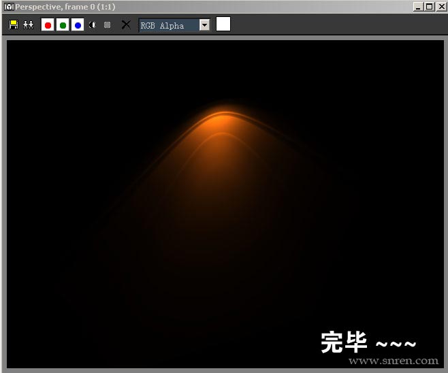Click the Perspective, frame 0 title text
The width and height of the screenshot is (448, 373).
click(x=65, y=7)
